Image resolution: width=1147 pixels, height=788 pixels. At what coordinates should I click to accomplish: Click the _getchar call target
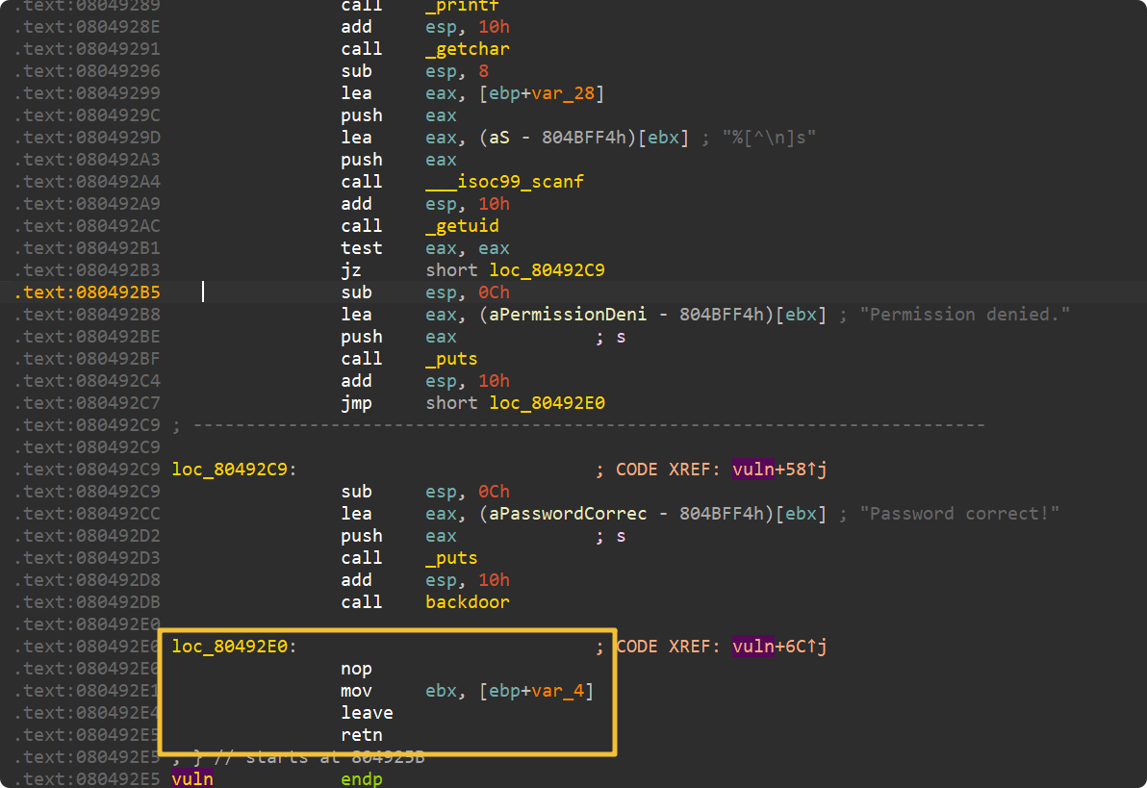(468, 49)
